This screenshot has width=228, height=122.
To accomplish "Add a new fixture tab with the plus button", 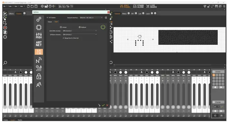I will pos(155,13).
